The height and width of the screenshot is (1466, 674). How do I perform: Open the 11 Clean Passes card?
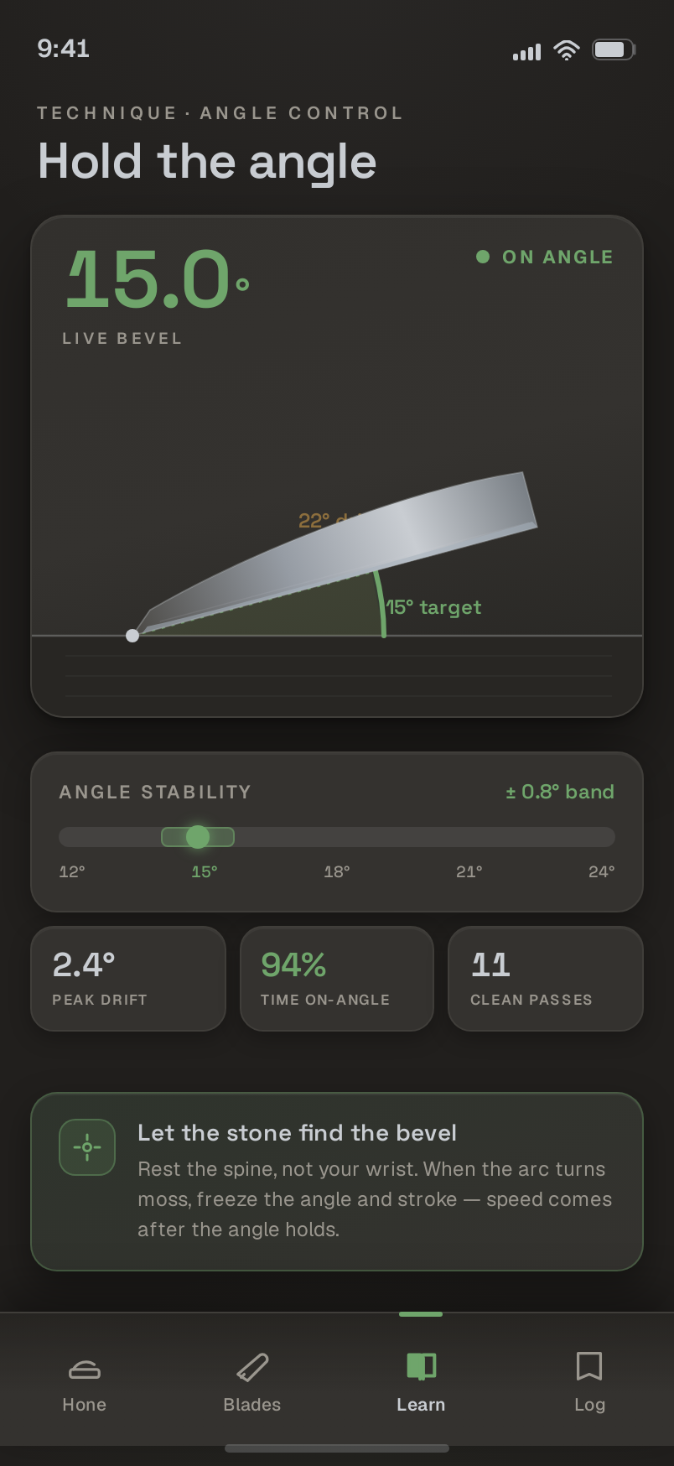[x=546, y=979]
